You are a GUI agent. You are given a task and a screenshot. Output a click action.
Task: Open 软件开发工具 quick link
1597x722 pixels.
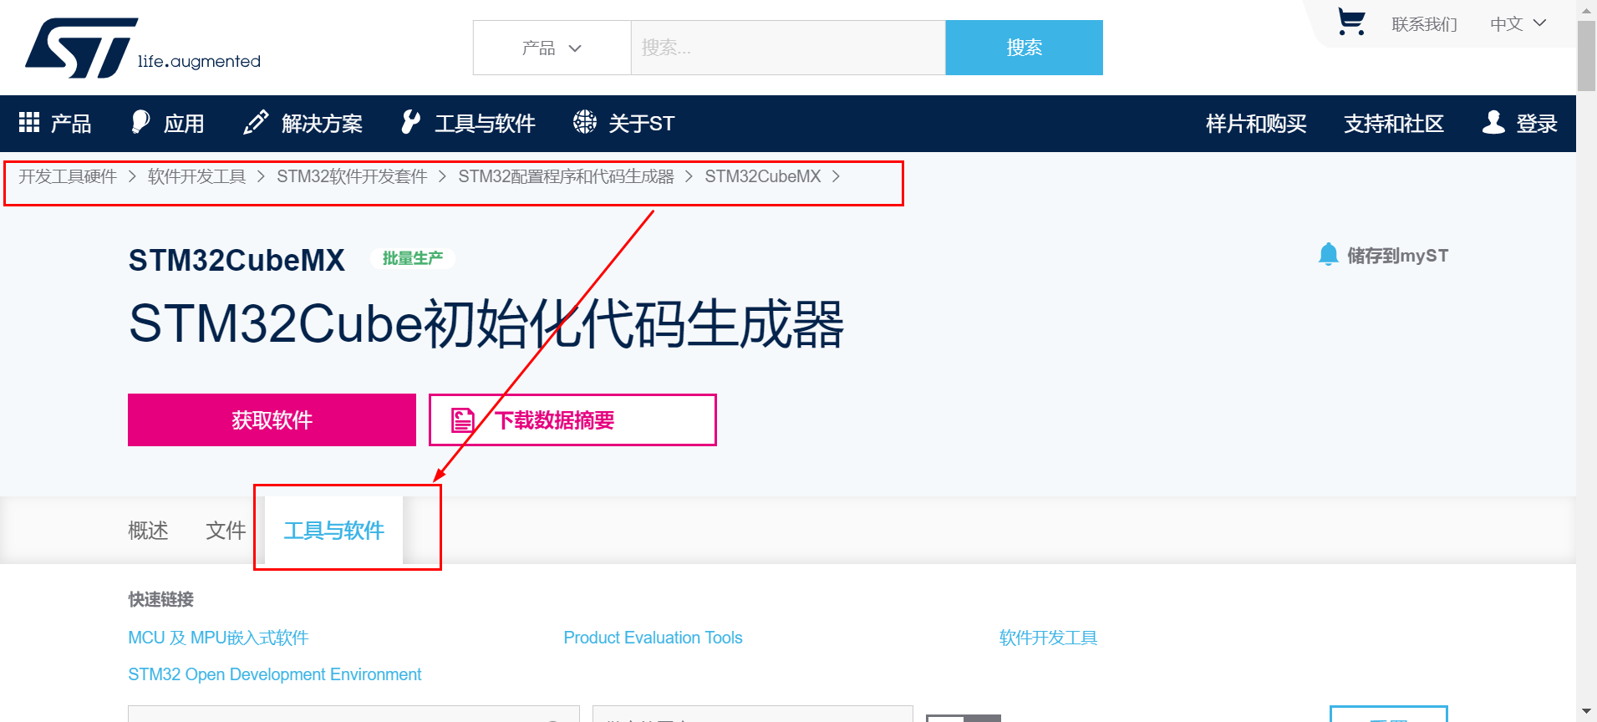coord(1048,638)
